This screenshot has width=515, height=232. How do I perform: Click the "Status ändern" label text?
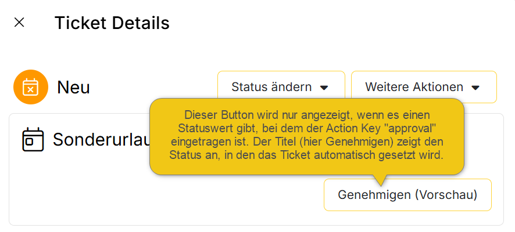pyautogui.click(x=271, y=87)
